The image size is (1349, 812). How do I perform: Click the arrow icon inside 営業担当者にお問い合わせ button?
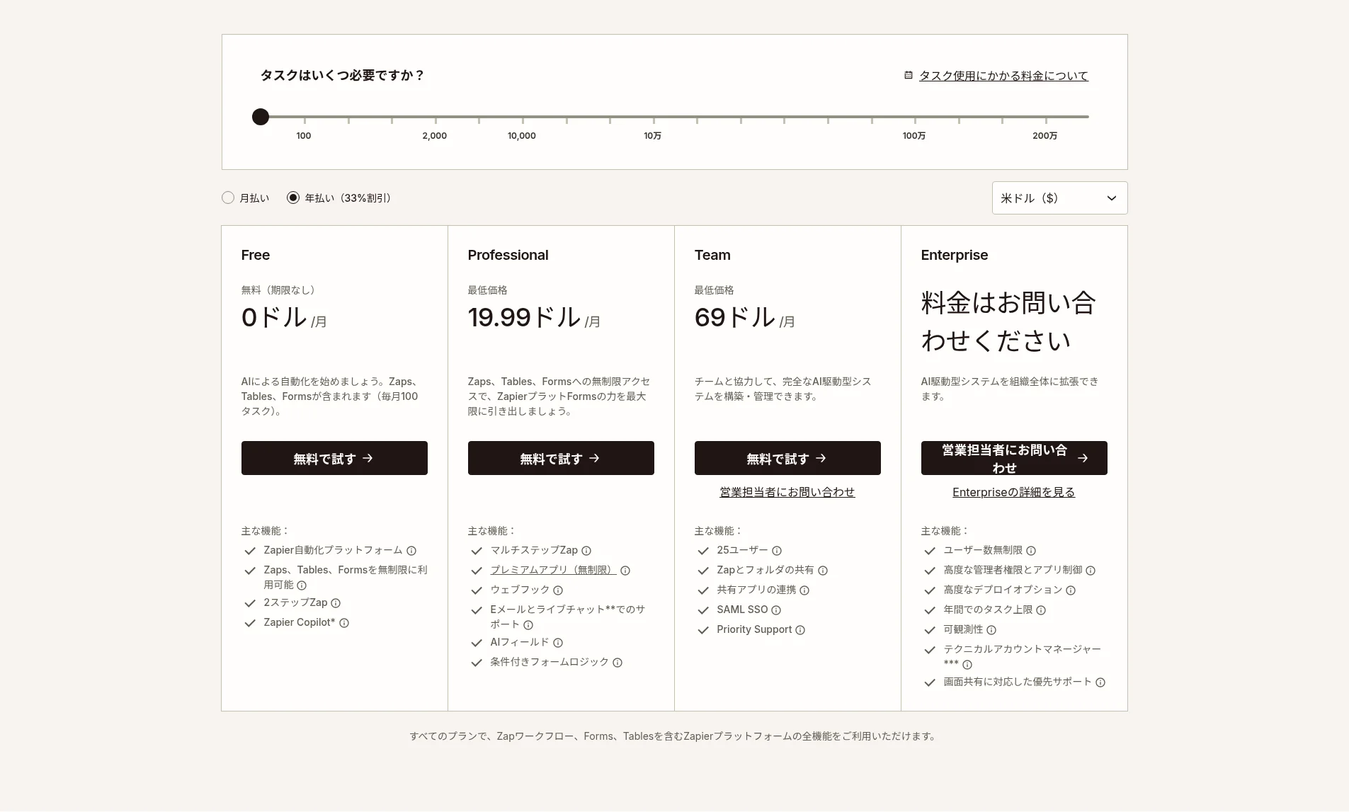point(1083,458)
